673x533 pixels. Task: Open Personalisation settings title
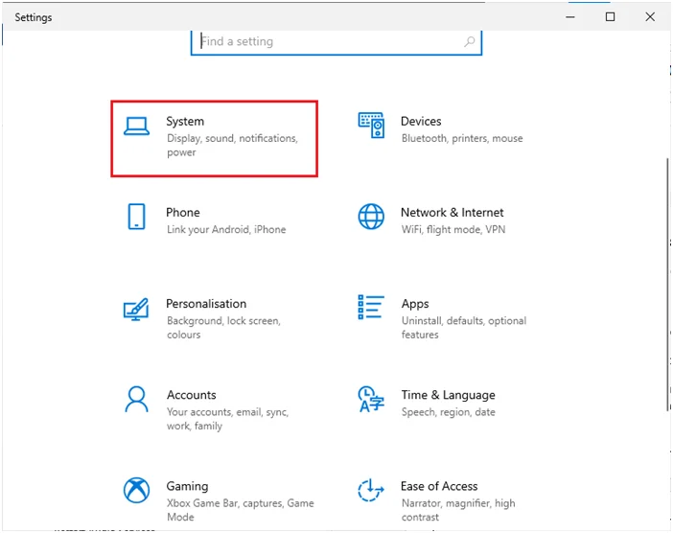206,304
